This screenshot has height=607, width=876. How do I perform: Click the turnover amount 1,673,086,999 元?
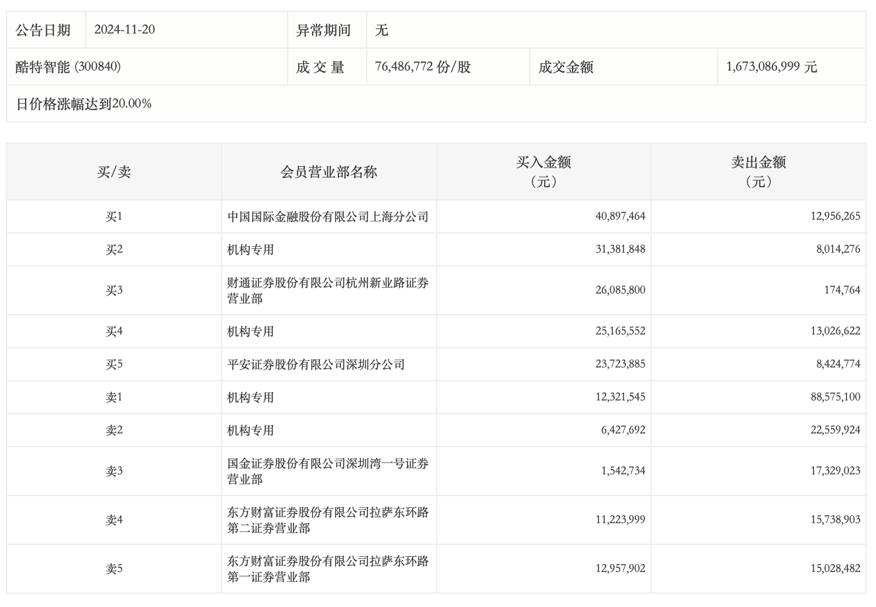(771, 67)
